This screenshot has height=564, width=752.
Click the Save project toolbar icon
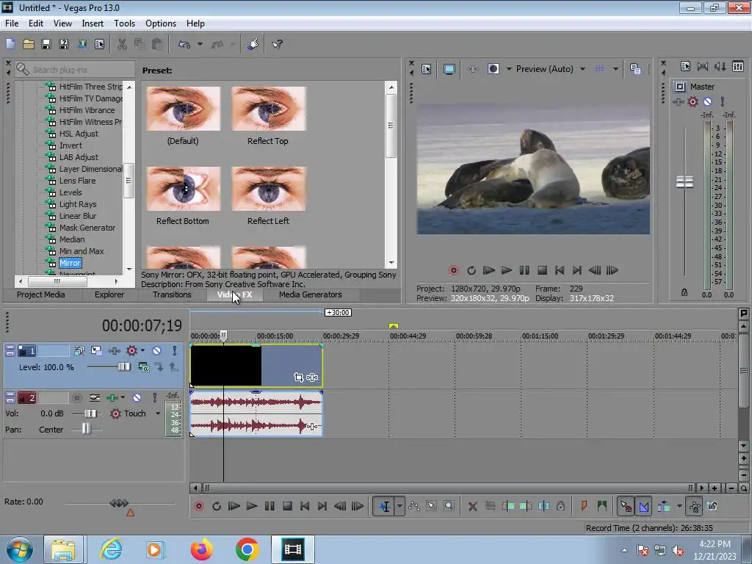tap(46, 44)
